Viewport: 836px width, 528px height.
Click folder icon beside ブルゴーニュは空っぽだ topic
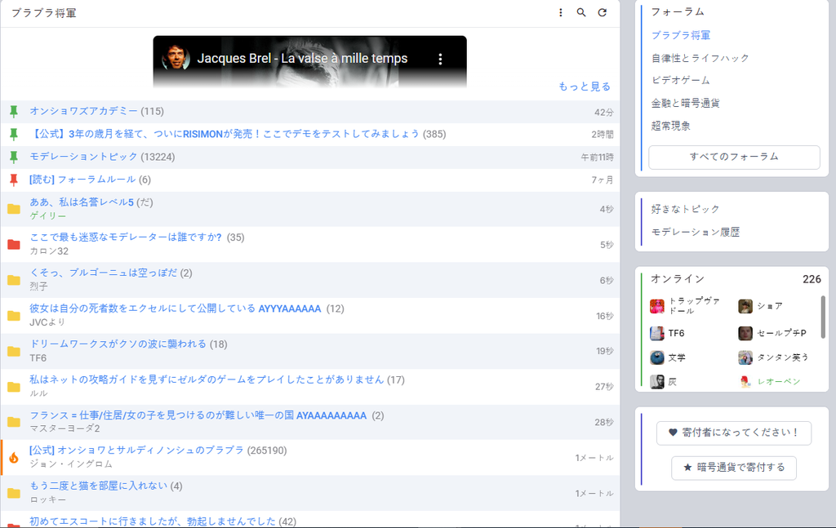pos(14,280)
